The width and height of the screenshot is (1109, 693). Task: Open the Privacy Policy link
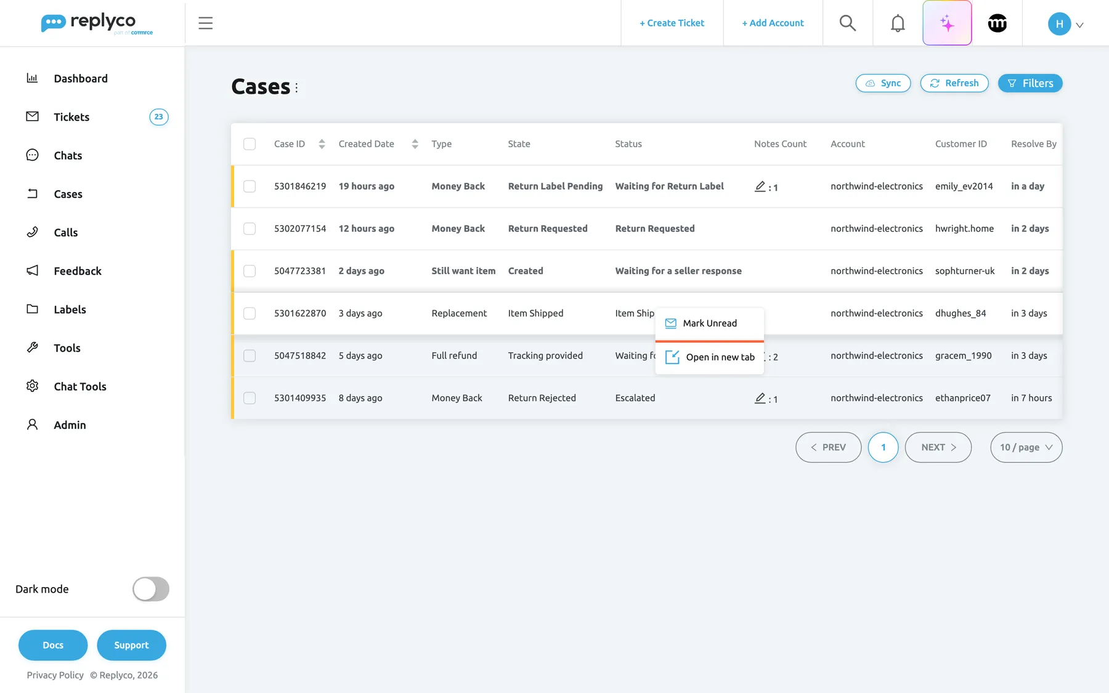click(55, 675)
